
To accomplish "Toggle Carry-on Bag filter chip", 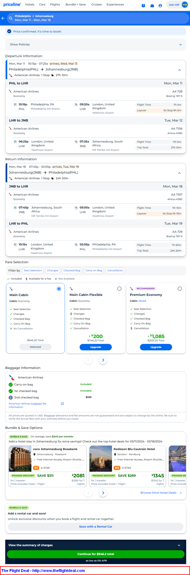I will tap(94, 270).
